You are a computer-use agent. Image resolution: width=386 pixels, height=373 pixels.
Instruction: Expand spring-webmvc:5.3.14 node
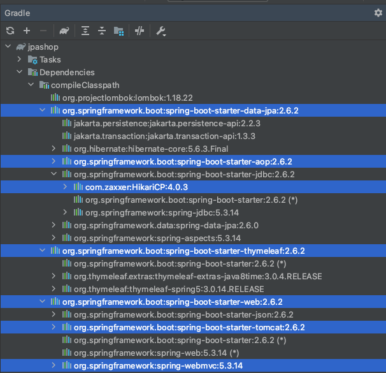point(54,365)
